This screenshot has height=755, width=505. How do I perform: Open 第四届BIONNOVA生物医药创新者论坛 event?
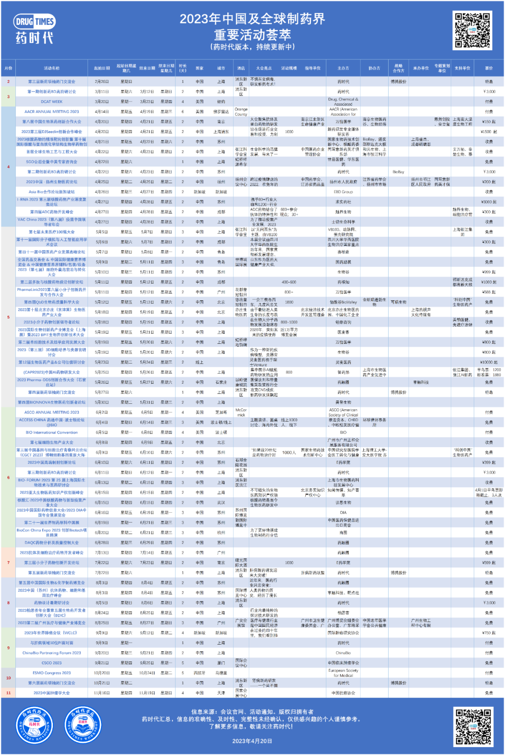(51, 402)
